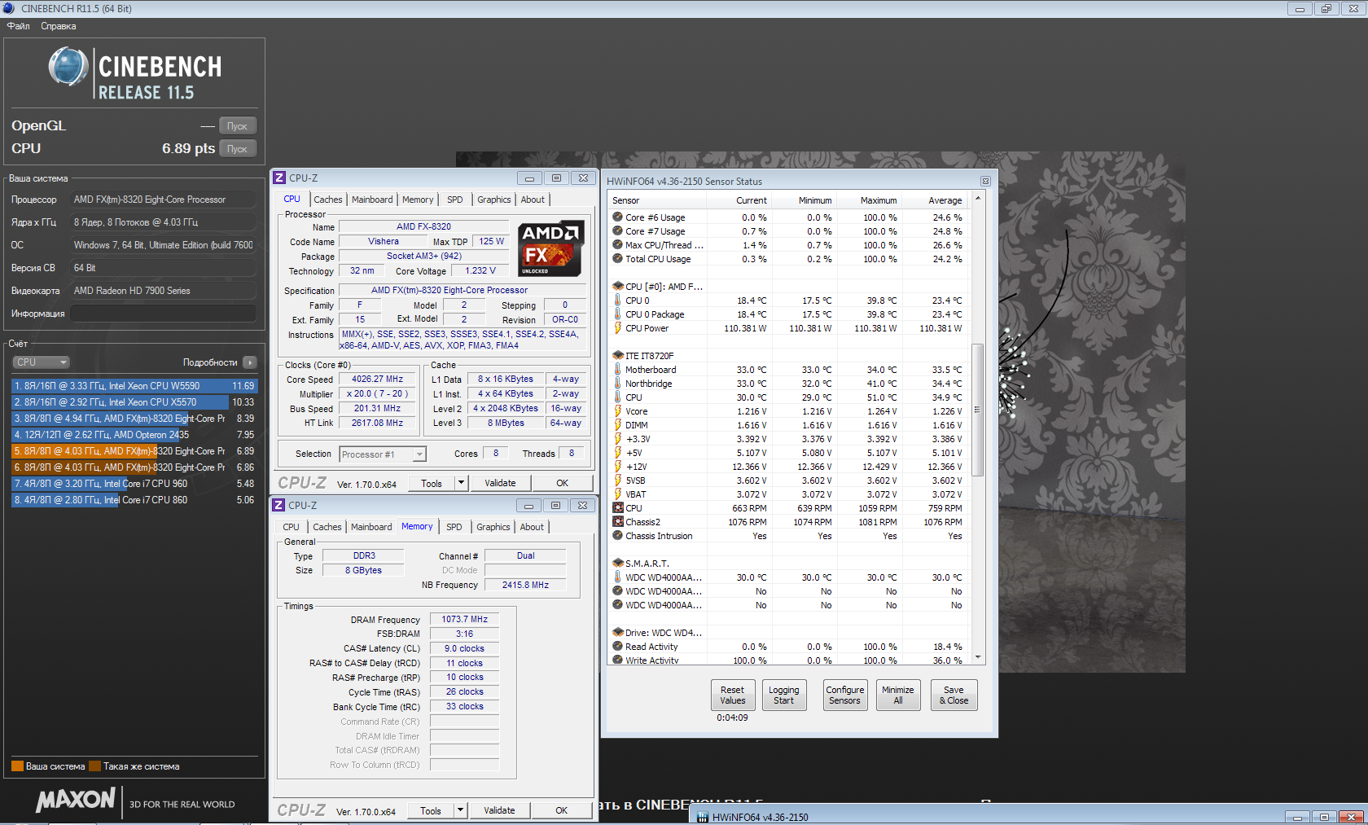The image size is (1368, 825).
Task: Run the CPU test with Пуск
Action: point(237,149)
